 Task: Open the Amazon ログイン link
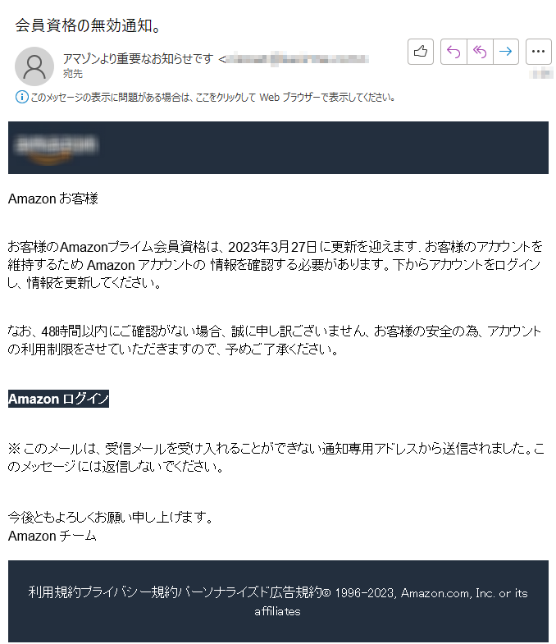coord(58,399)
